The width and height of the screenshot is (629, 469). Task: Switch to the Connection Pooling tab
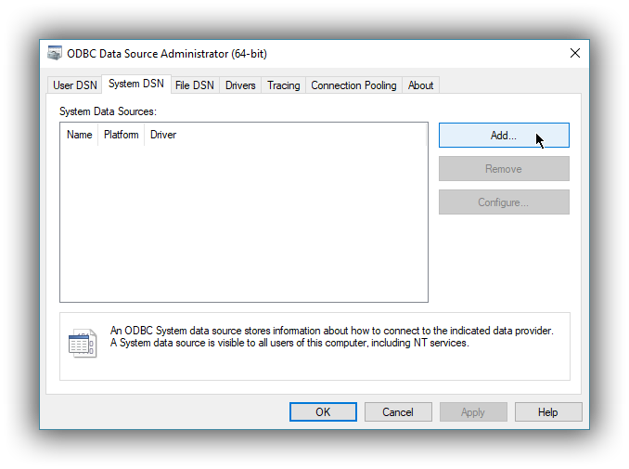click(353, 85)
